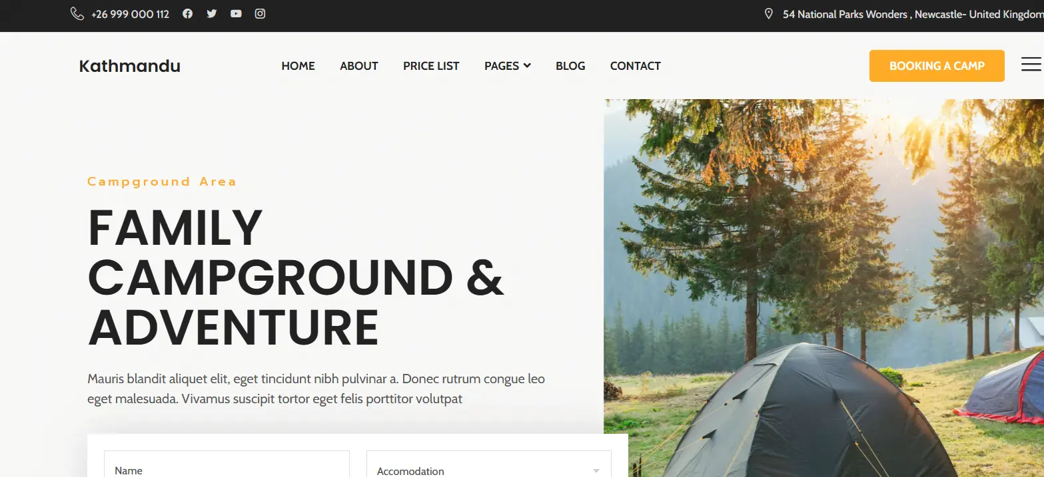
Task: Click the phone icon in top bar
Action: click(x=77, y=14)
